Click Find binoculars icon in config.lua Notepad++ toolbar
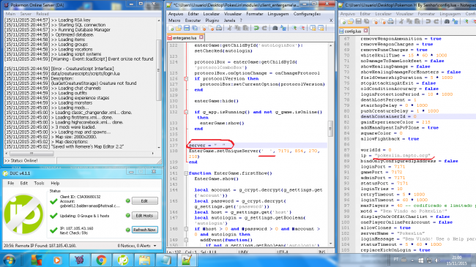The height and width of the screenshot is (267, 476). pyautogui.click(x=447, y=21)
